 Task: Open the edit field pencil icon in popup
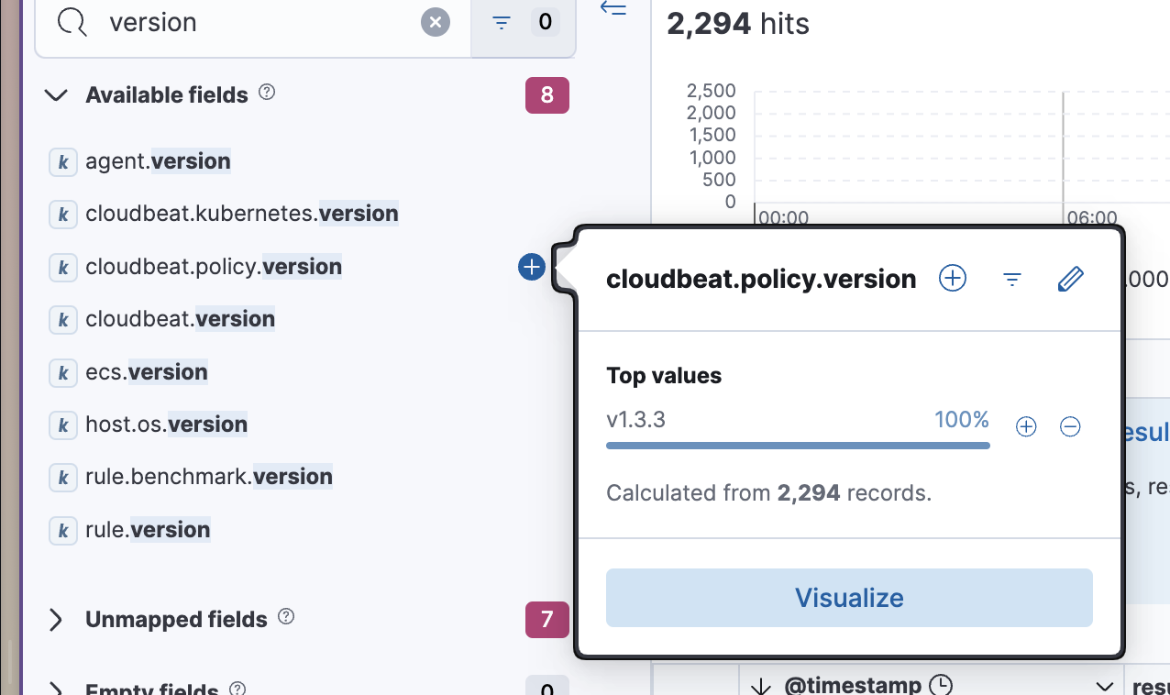pyautogui.click(x=1070, y=279)
